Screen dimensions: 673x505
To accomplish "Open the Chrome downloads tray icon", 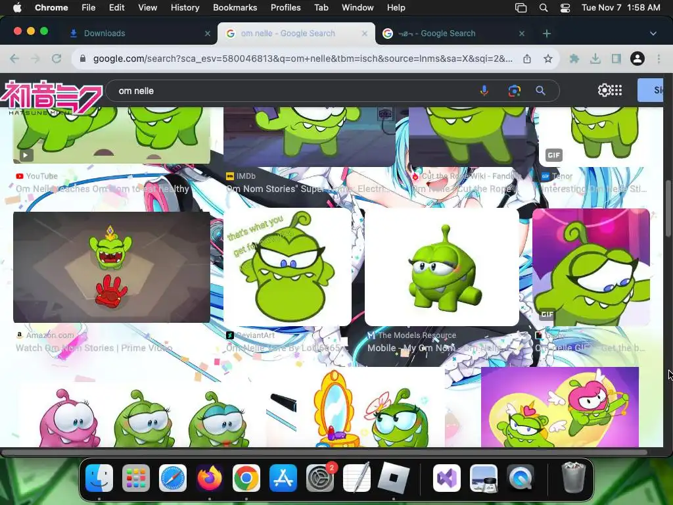I will (x=595, y=59).
